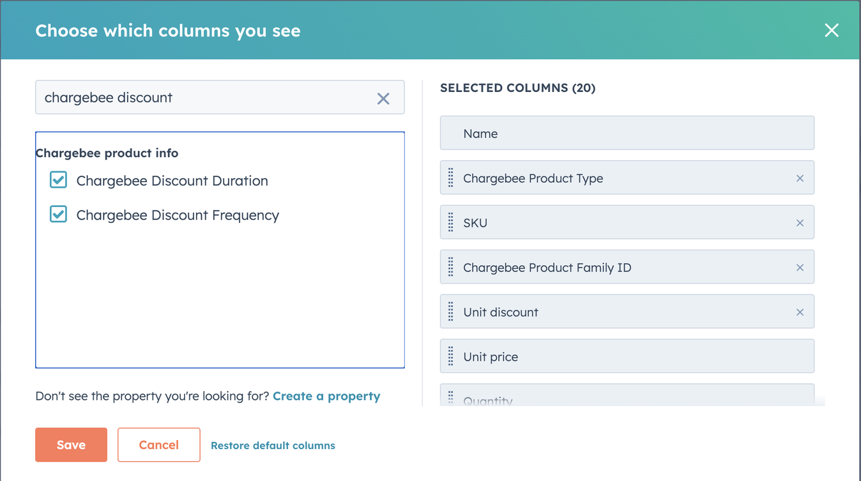Remove Chargebee Product Family ID column
This screenshot has height=481, width=861.
pos(799,268)
